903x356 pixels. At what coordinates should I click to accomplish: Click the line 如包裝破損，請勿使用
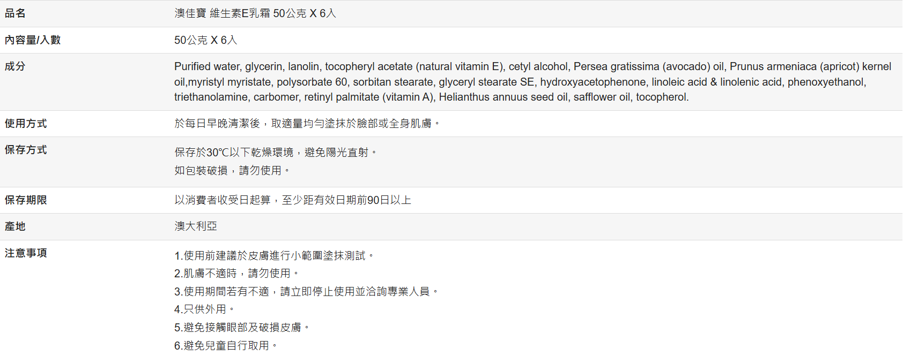coord(232,170)
